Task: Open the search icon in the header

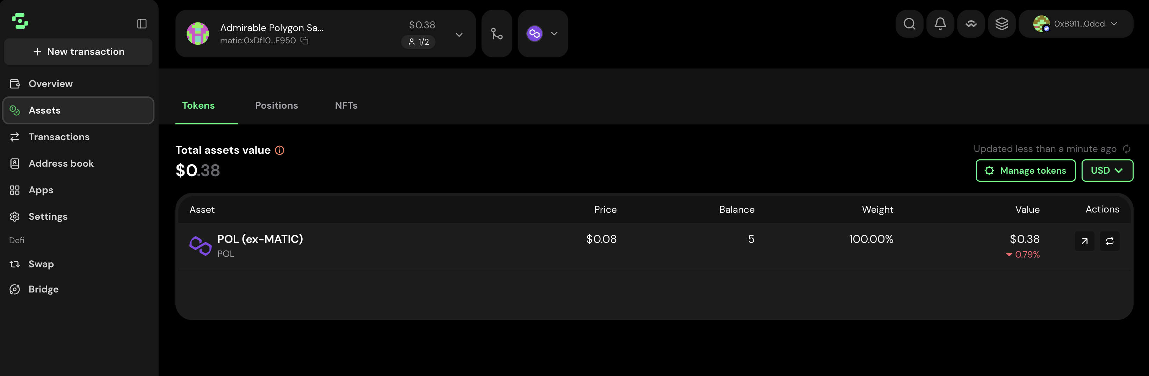Action: click(909, 24)
